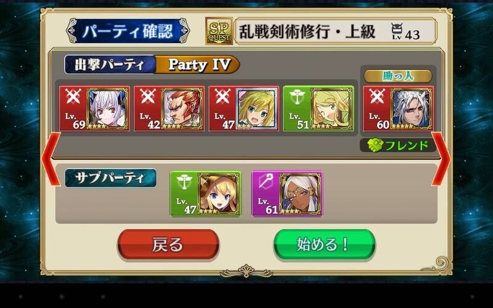This screenshot has height=308, width=493.
Task: Go back with the red 戻る button
Action: pos(168,245)
